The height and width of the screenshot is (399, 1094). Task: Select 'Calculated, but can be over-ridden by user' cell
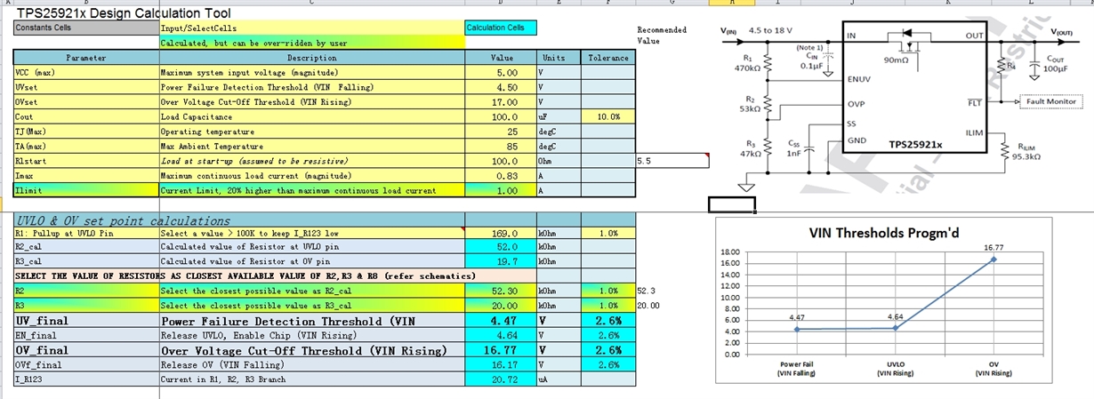pyautogui.click(x=311, y=42)
